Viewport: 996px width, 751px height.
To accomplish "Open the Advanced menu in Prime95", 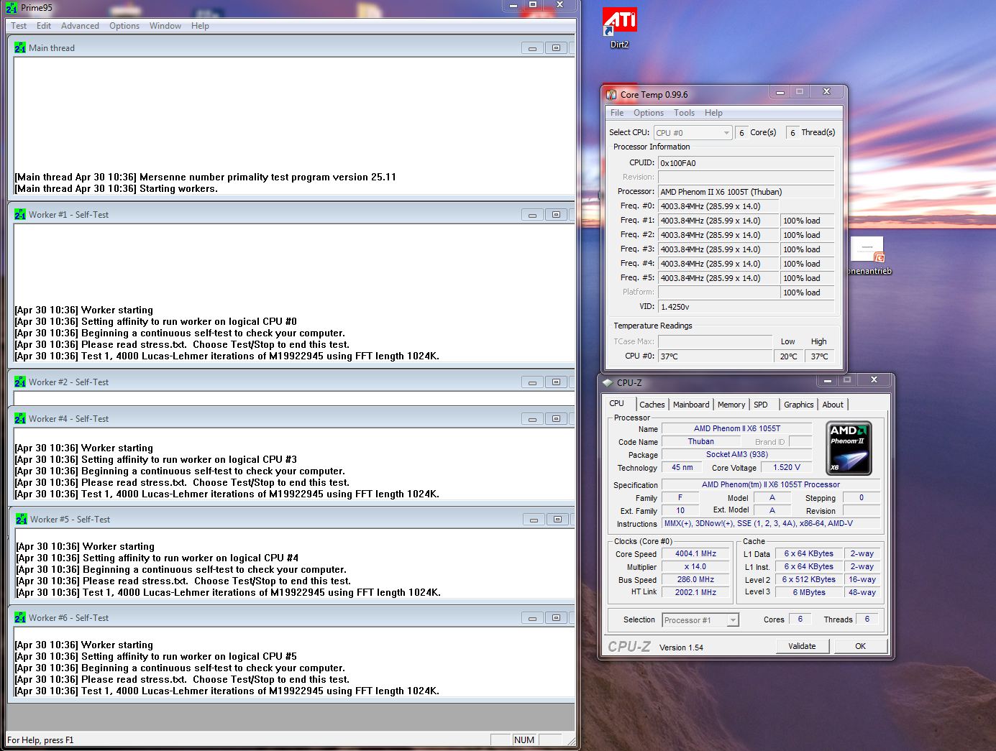I will pos(80,26).
